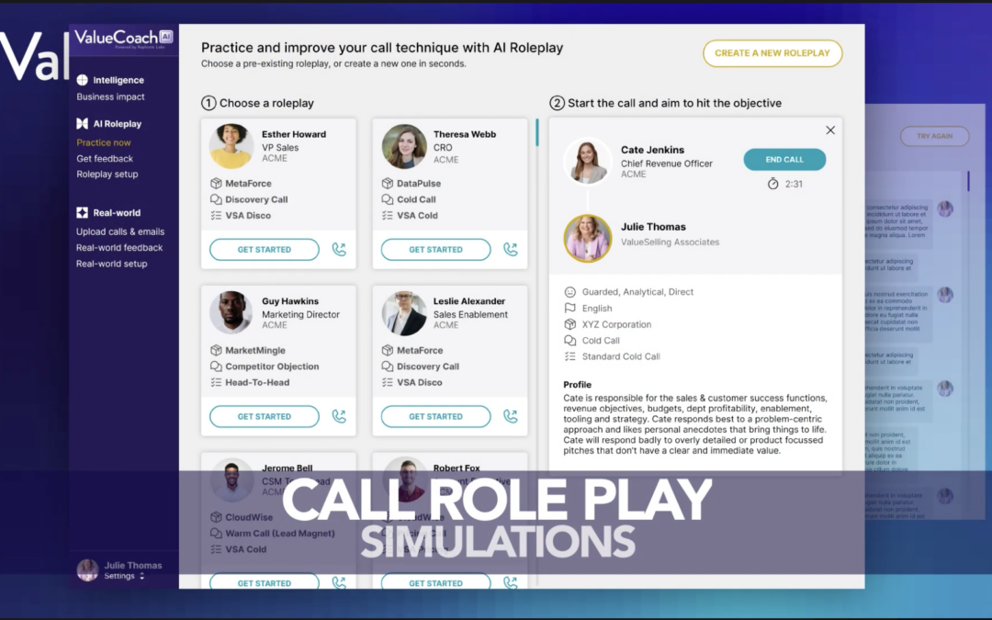Open Real-world feedback page
The image size is (992, 620).
tap(119, 247)
